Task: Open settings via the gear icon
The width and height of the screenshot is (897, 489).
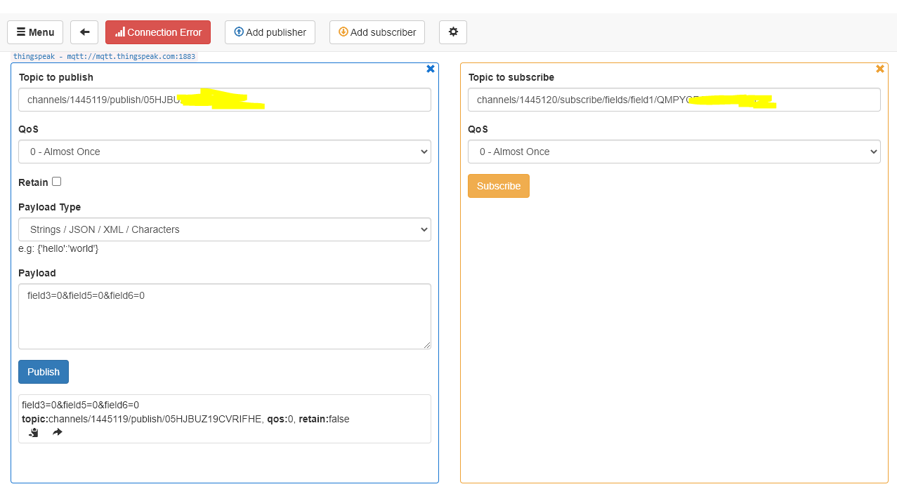Action: (x=453, y=32)
